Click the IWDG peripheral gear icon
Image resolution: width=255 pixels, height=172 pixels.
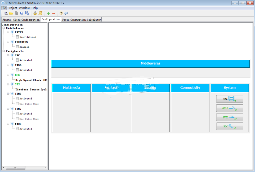point(12,65)
